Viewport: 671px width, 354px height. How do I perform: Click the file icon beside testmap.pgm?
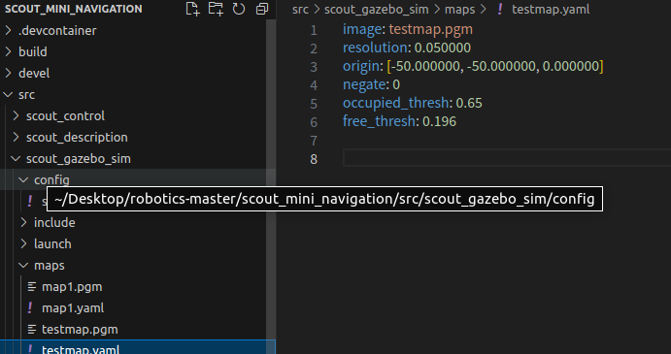click(x=32, y=329)
